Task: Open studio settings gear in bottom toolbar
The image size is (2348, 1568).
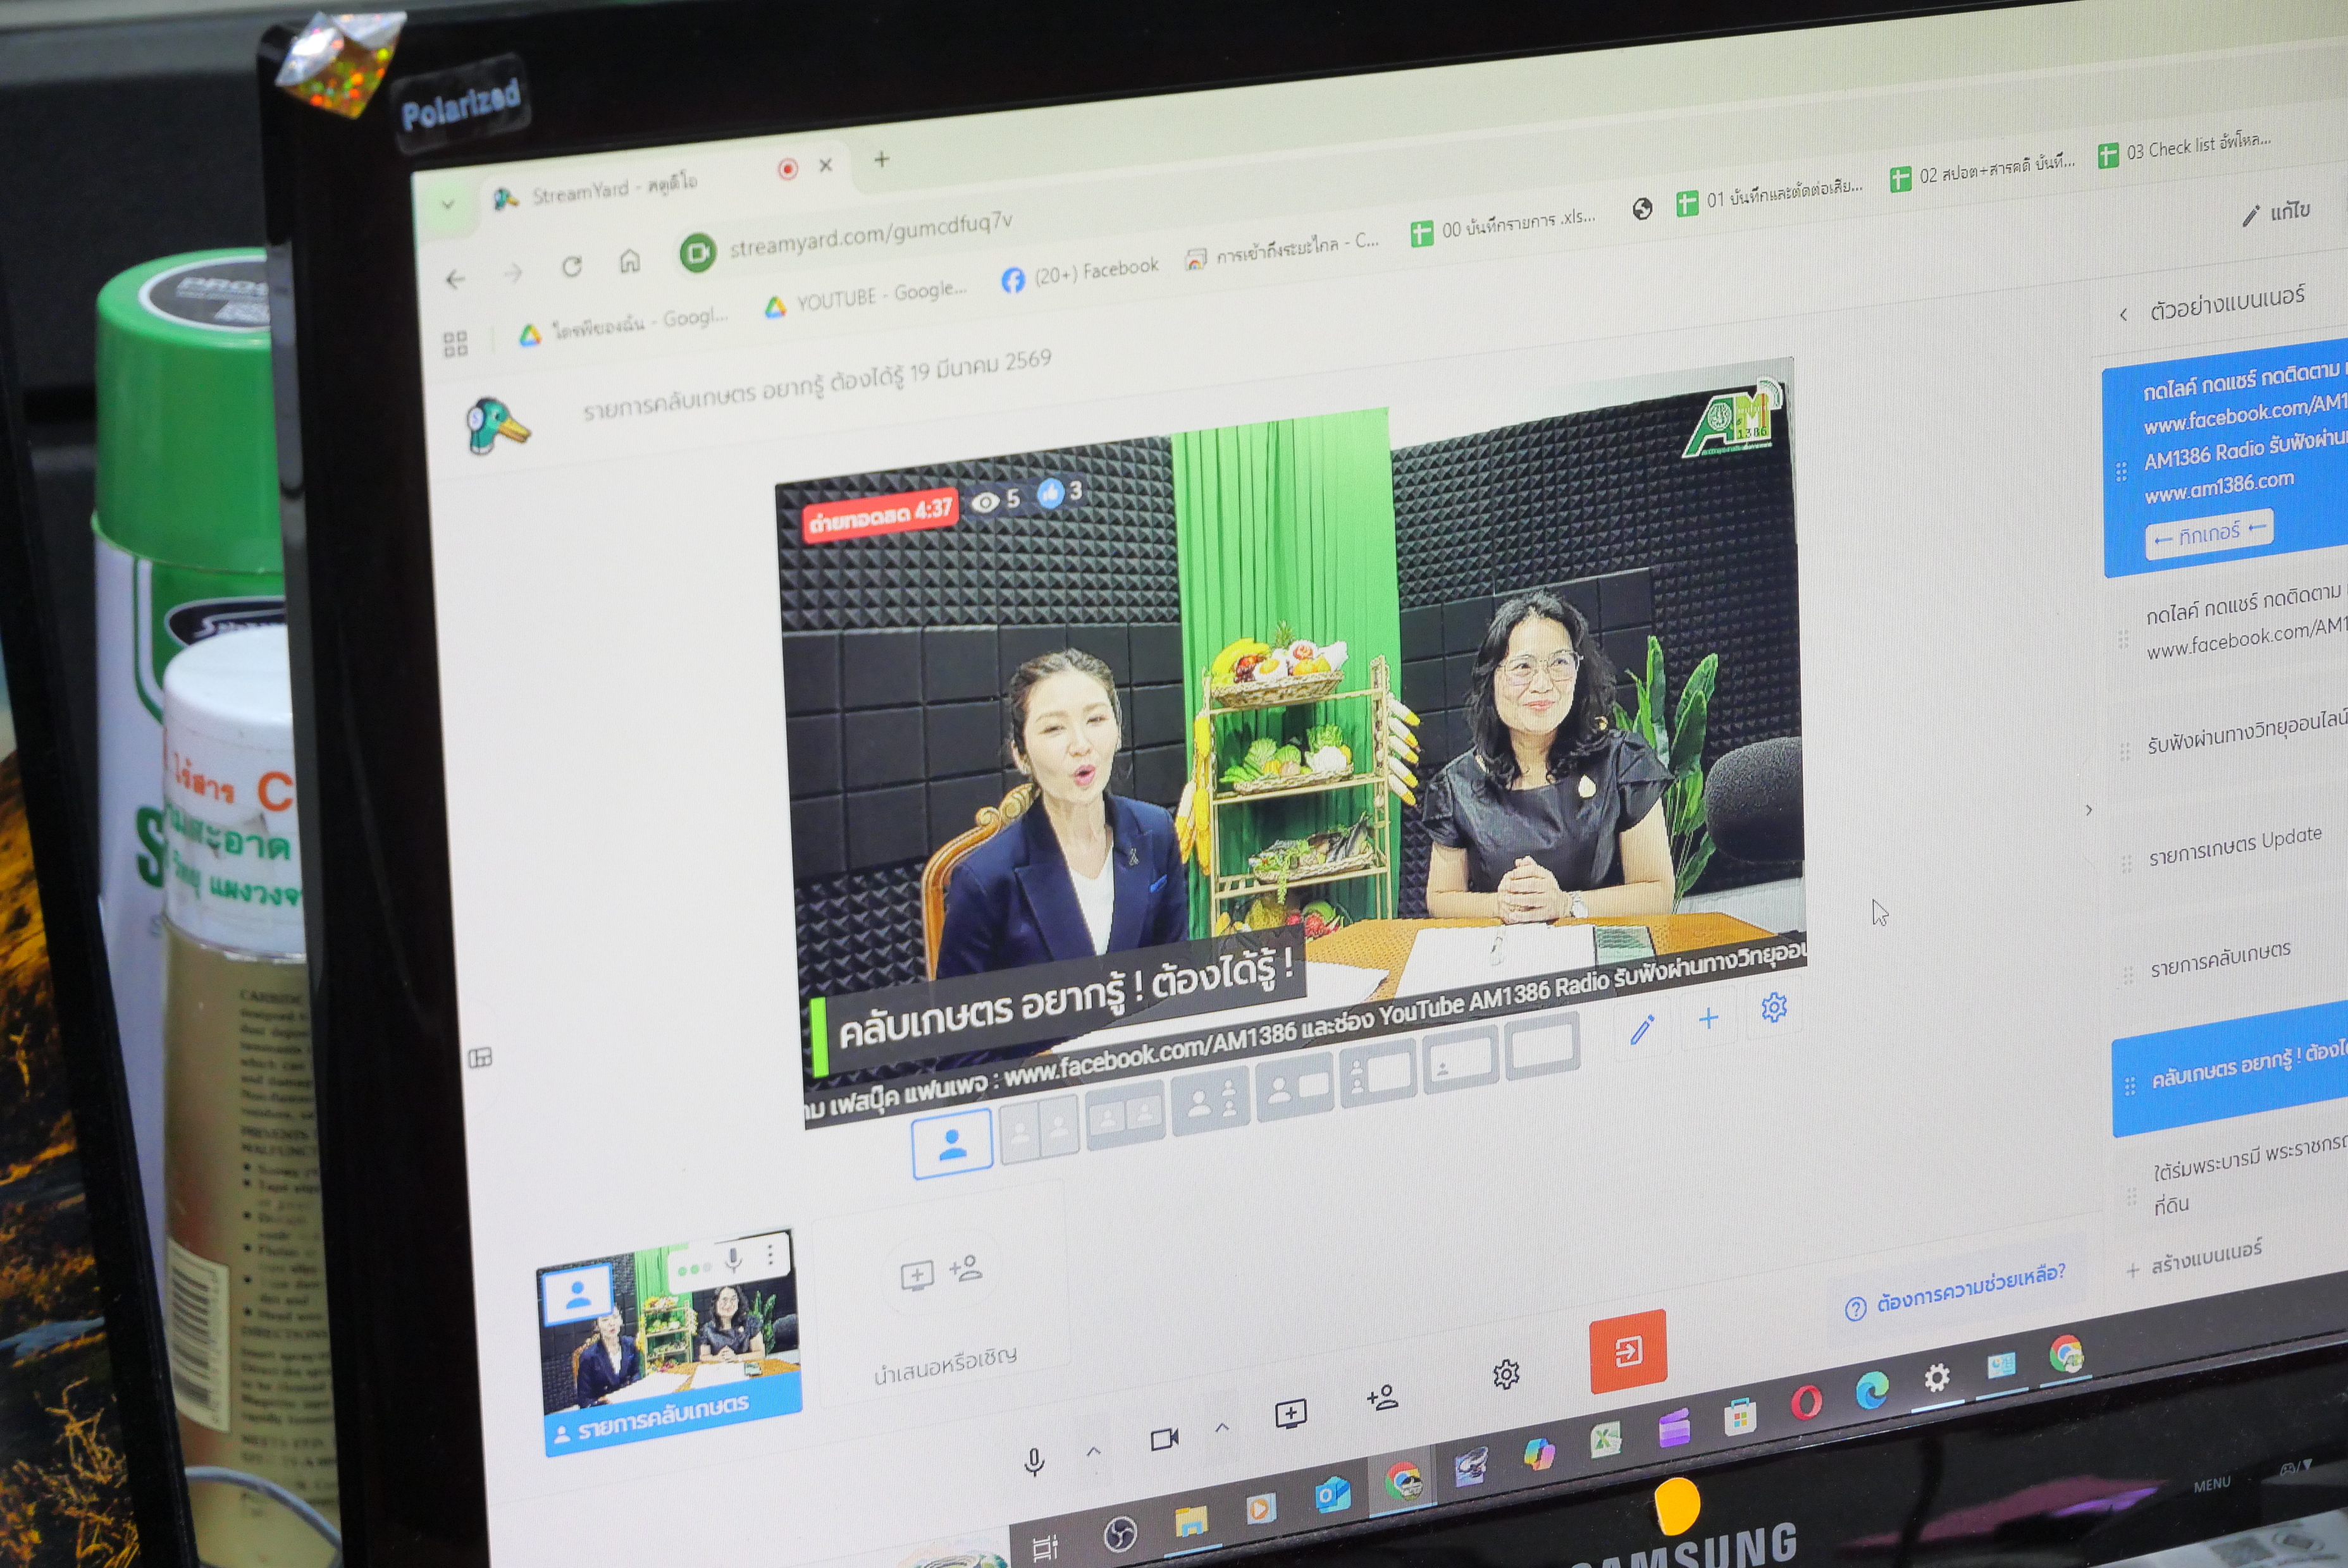Action: [x=1505, y=1374]
